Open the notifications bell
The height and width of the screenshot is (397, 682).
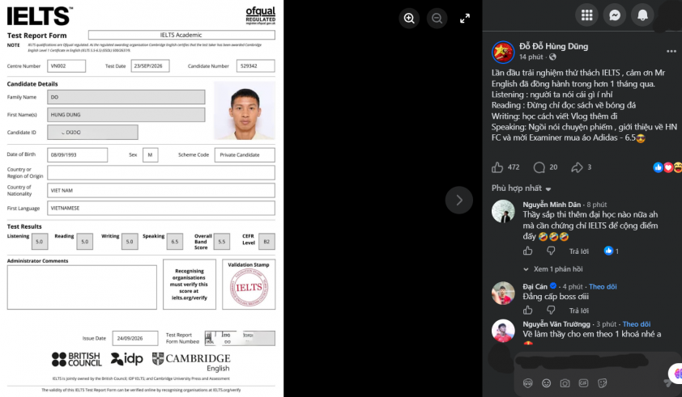(642, 15)
